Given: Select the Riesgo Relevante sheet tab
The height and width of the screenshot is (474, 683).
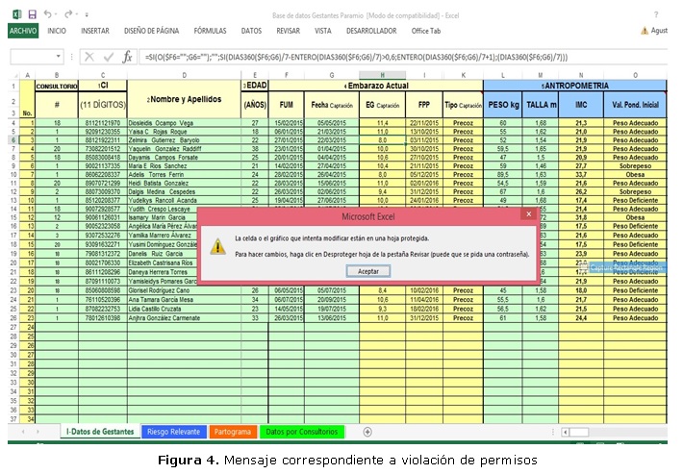Looking at the screenshot, I should click(x=172, y=432).
